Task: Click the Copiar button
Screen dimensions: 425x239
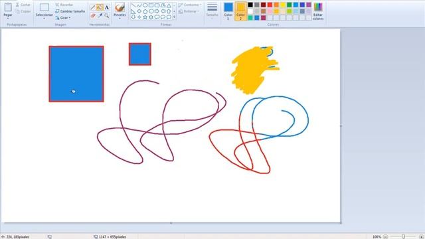Action: pyautogui.click(x=23, y=11)
